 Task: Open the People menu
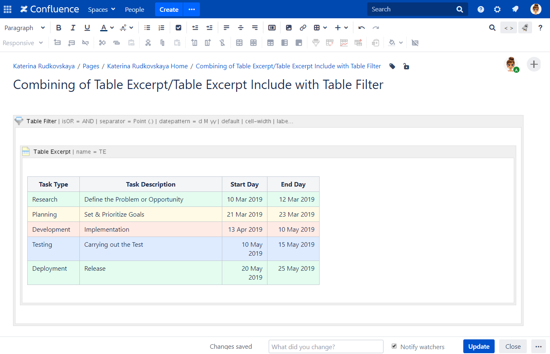coord(134,9)
